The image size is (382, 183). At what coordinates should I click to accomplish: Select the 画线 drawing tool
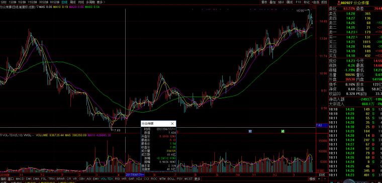290,2
